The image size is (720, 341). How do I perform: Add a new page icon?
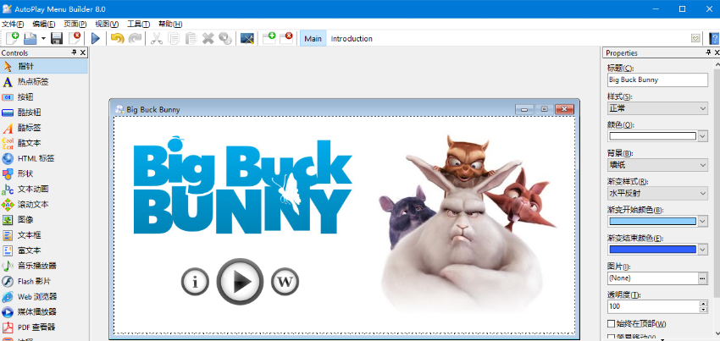point(269,39)
